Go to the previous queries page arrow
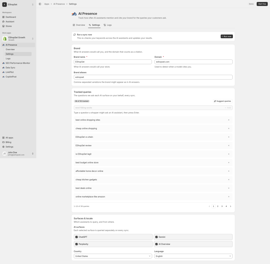 [x=209, y=206]
